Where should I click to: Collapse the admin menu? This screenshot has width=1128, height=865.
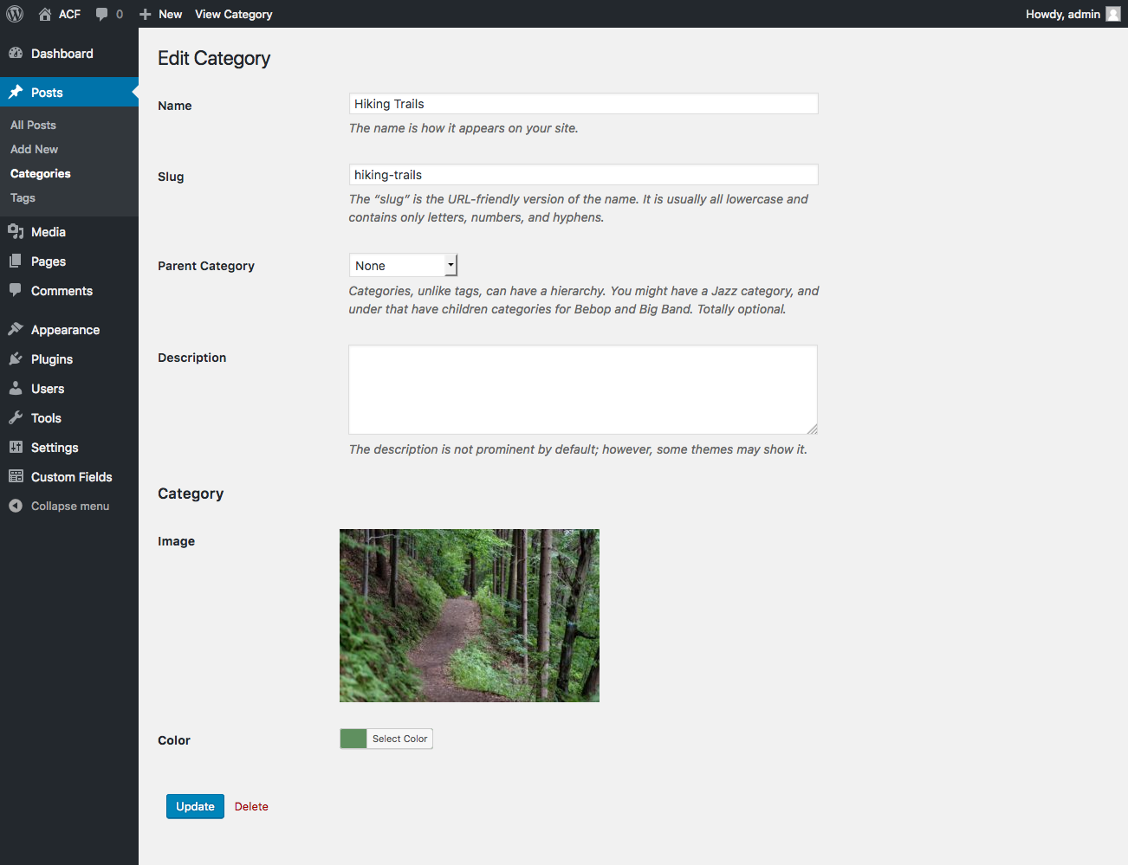(x=58, y=506)
